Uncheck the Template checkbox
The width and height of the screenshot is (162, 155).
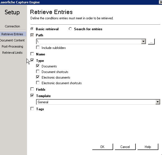32,95
